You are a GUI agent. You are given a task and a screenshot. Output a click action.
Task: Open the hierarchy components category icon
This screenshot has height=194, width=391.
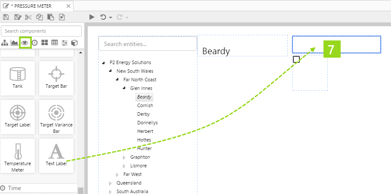(5, 43)
